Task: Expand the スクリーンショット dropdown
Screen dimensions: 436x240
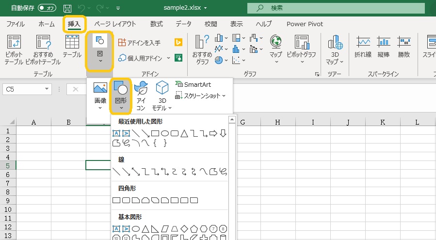Action: 200,96
